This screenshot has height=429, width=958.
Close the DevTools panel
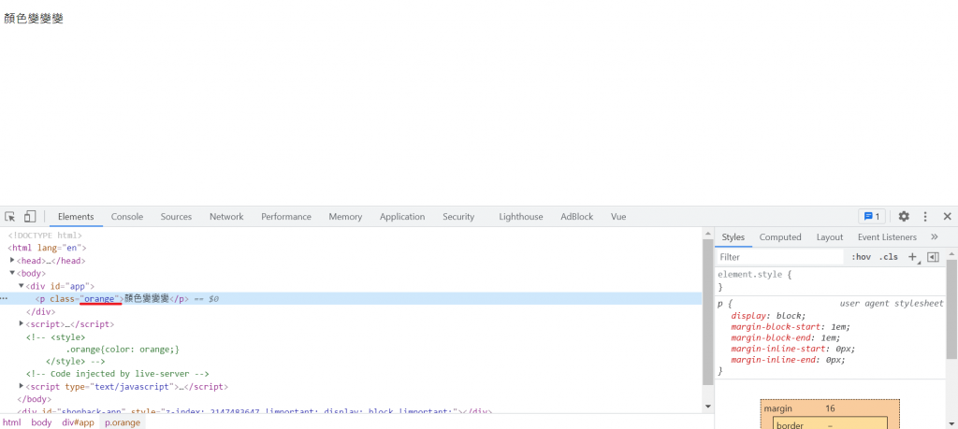[947, 216]
